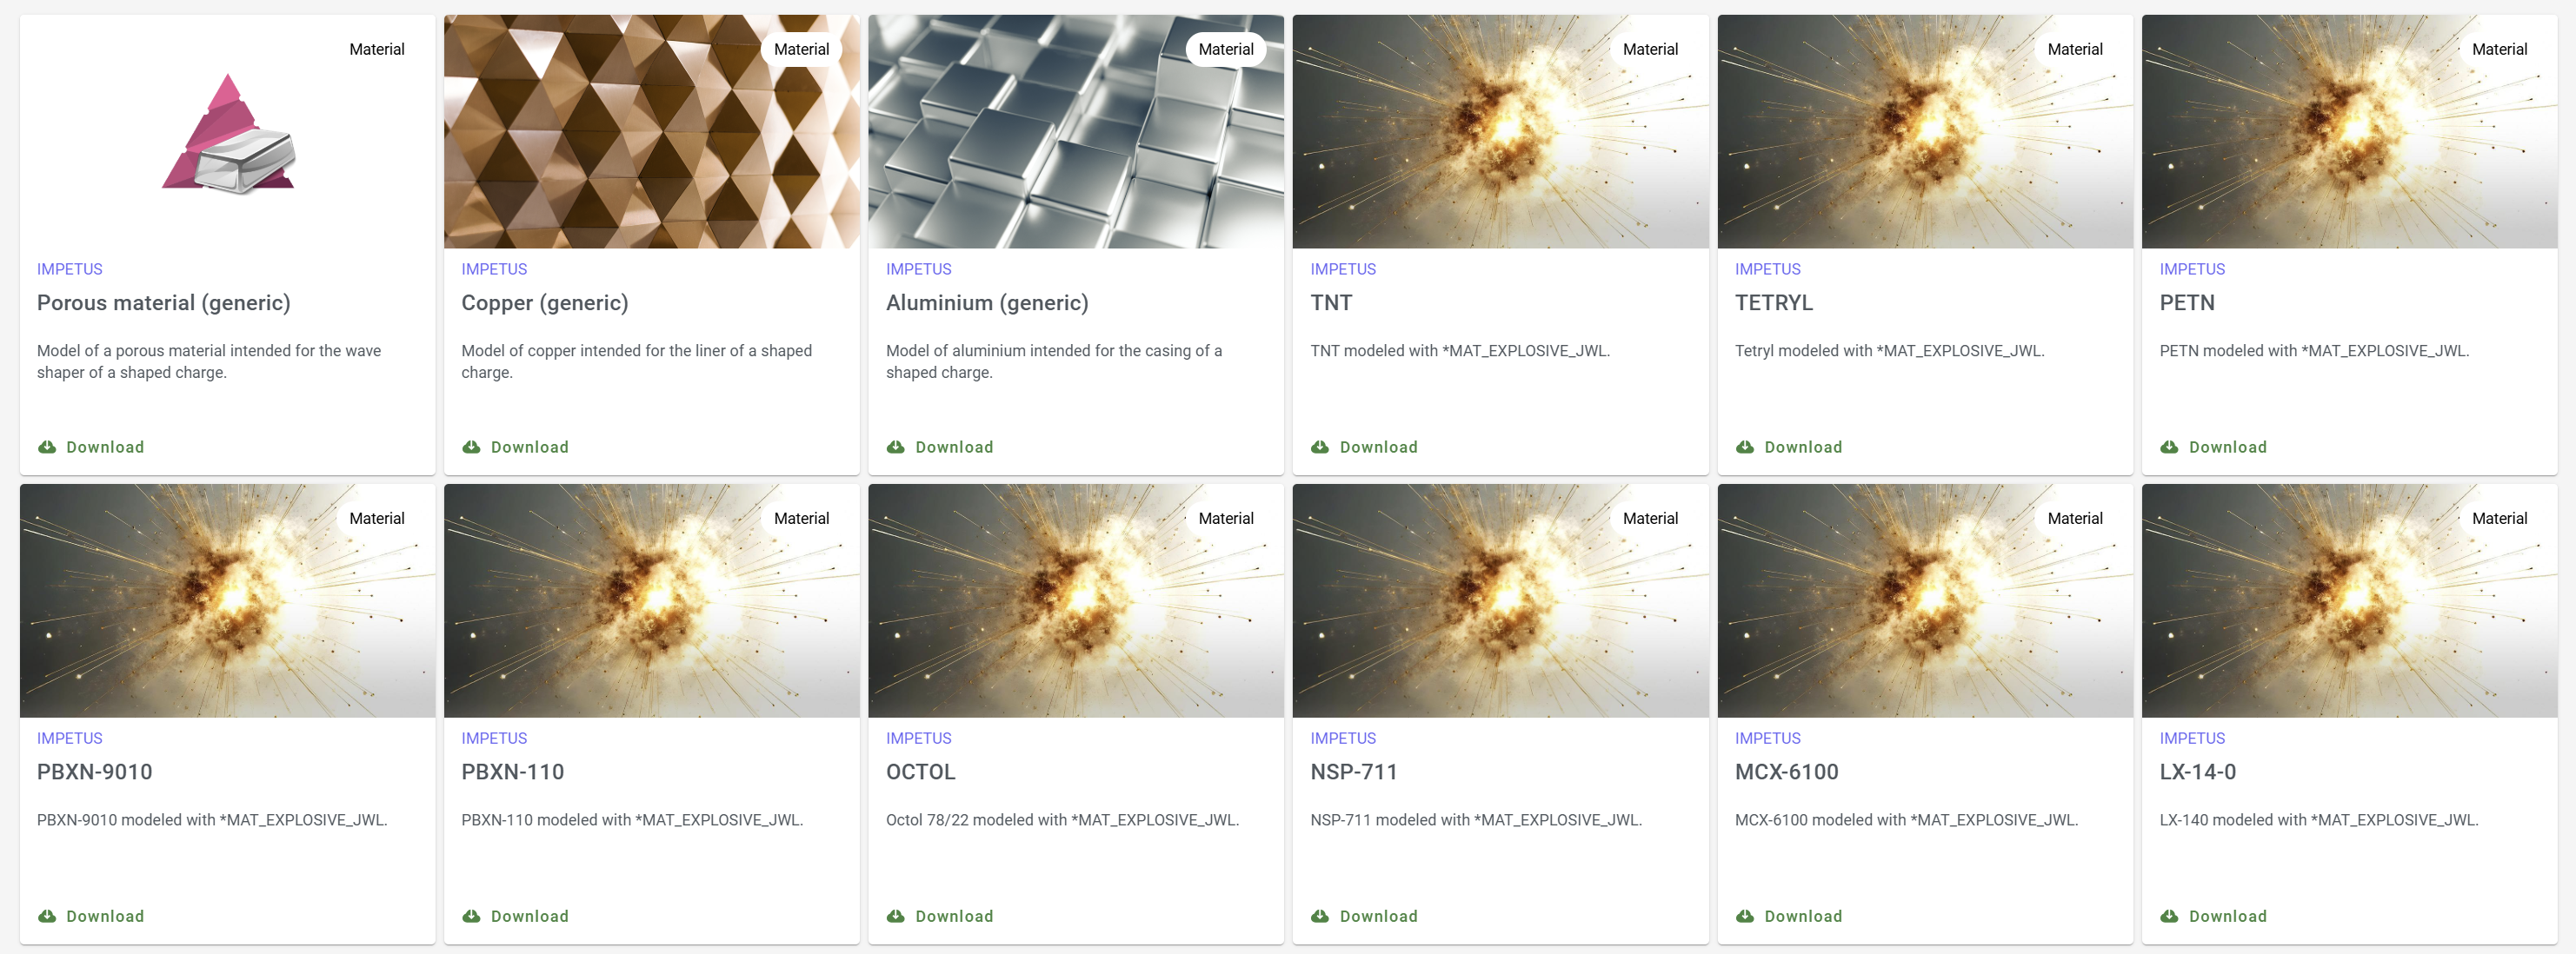Click the IMPETUS link above OCTOL

click(919, 739)
